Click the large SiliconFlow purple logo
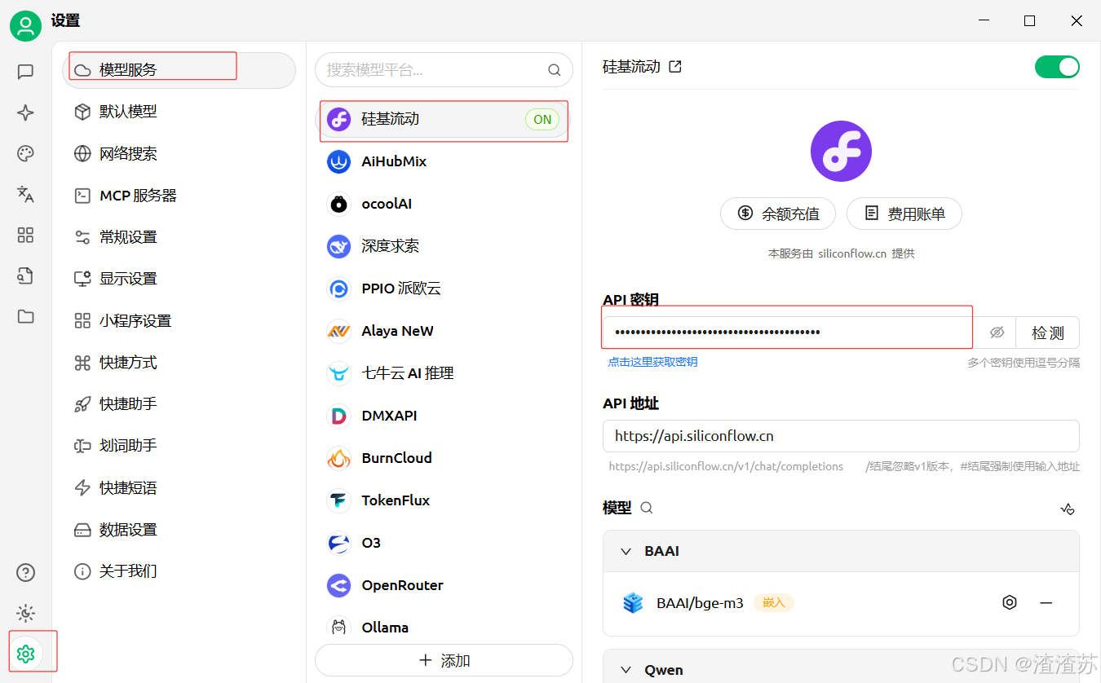This screenshot has width=1101, height=683. pos(841,151)
